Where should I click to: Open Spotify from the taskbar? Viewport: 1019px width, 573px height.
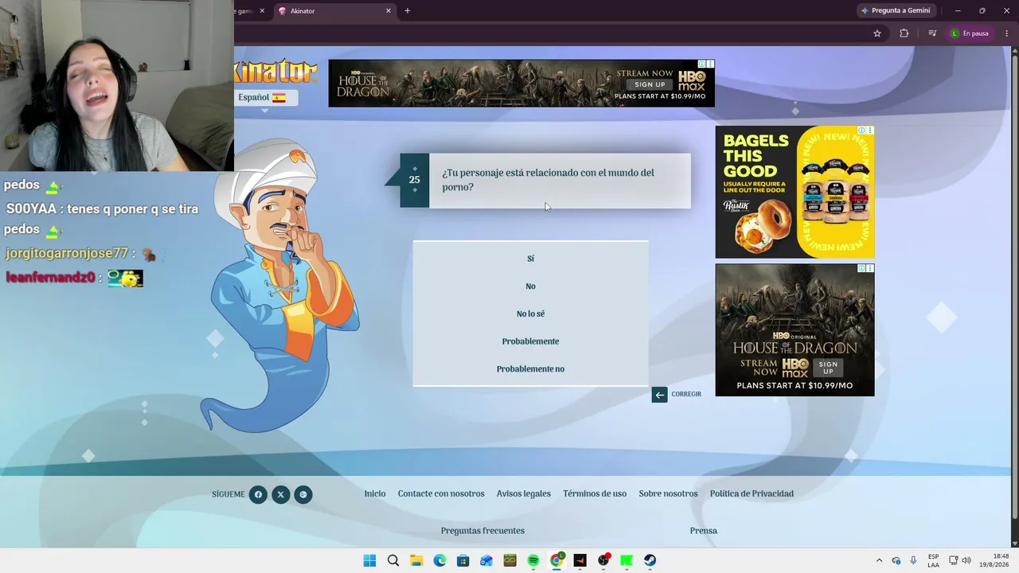[533, 560]
